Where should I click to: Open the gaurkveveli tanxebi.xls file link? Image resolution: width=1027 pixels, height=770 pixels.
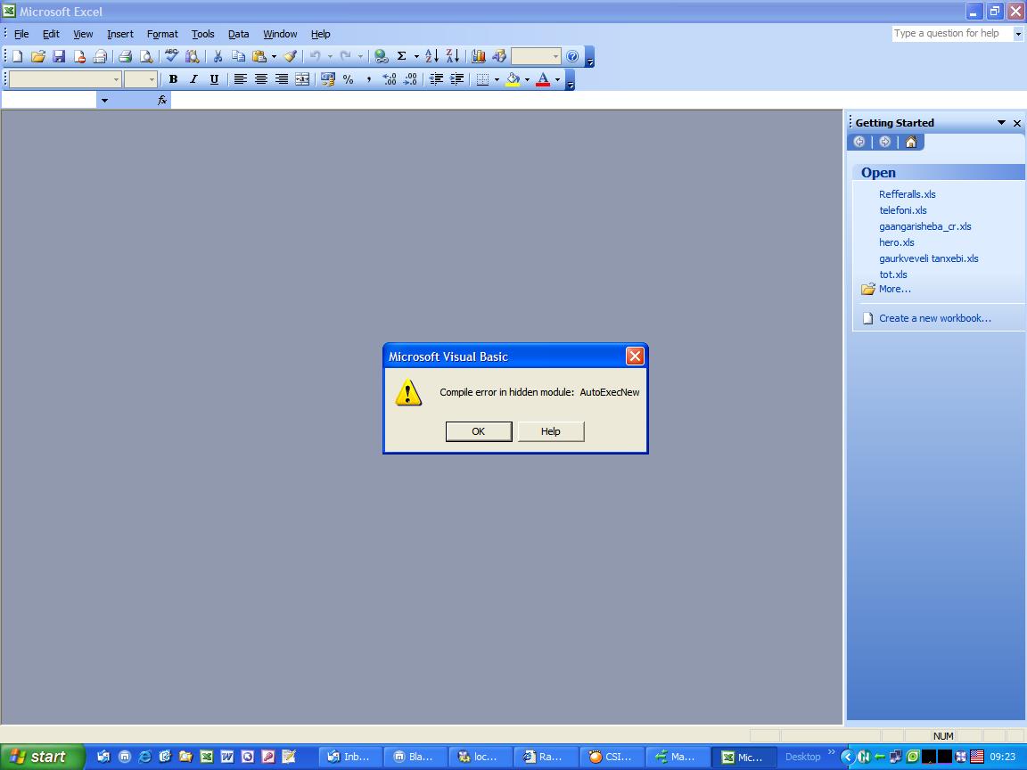929,258
